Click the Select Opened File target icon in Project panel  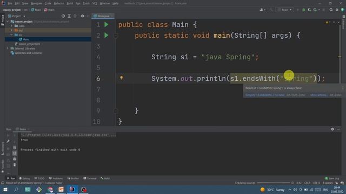(x=63, y=16)
